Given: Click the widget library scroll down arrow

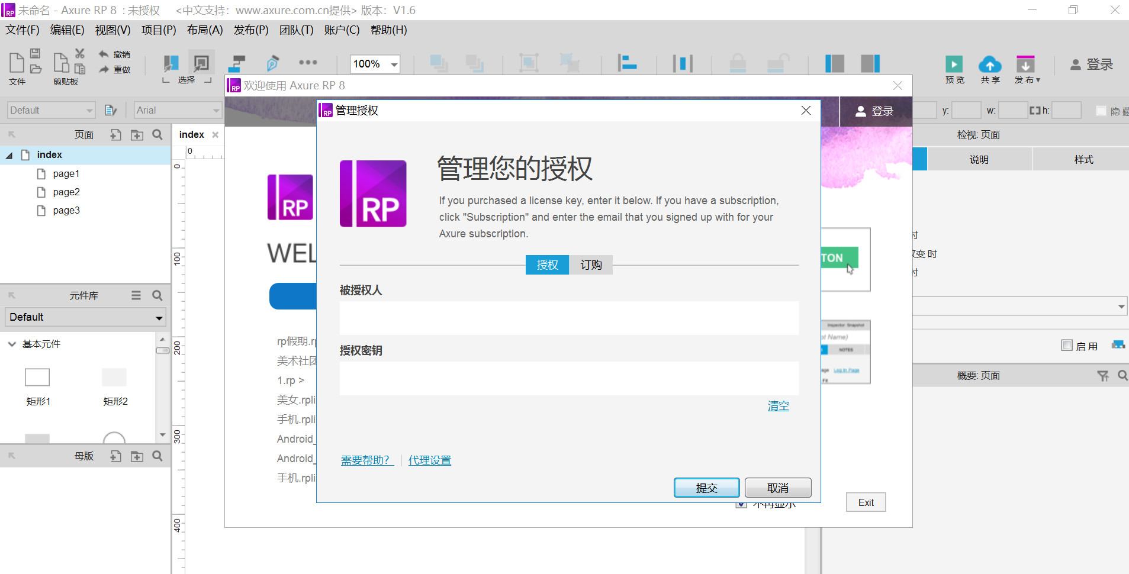Looking at the screenshot, I should (163, 435).
